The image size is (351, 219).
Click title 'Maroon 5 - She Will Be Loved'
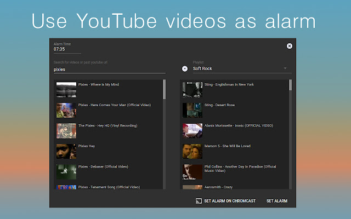pos(227,146)
